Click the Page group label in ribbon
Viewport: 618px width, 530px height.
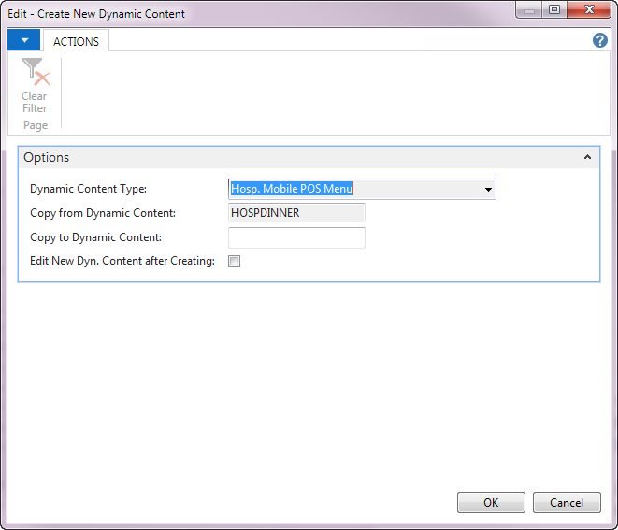(36, 125)
